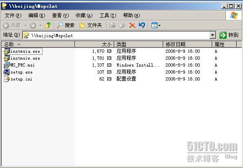Click the 1,781 KB size value

coord(102,58)
